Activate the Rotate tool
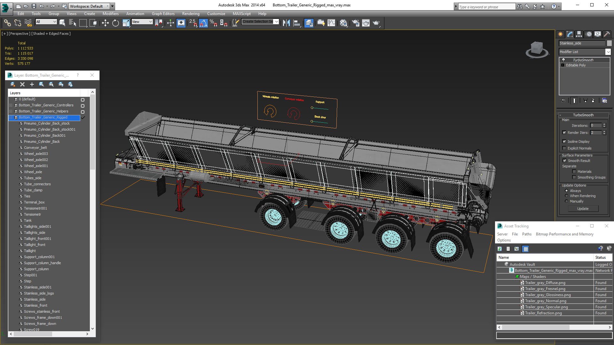The height and width of the screenshot is (345, 614). [115, 23]
